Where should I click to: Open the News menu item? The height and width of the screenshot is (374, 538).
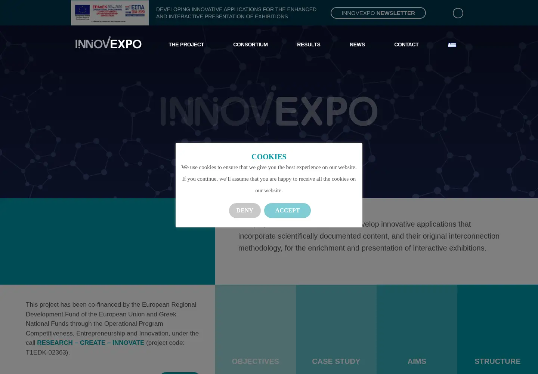(357, 45)
